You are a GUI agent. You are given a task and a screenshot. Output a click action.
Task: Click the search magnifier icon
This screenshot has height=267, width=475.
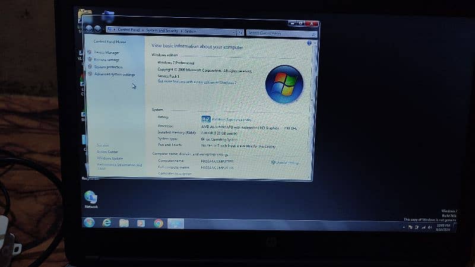click(313, 34)
